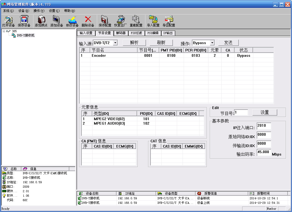Image resolution: width=292 pixels, height=212 pixels.
Task: Click the 设备上线 alarm log row
Action: coord(183,203)
